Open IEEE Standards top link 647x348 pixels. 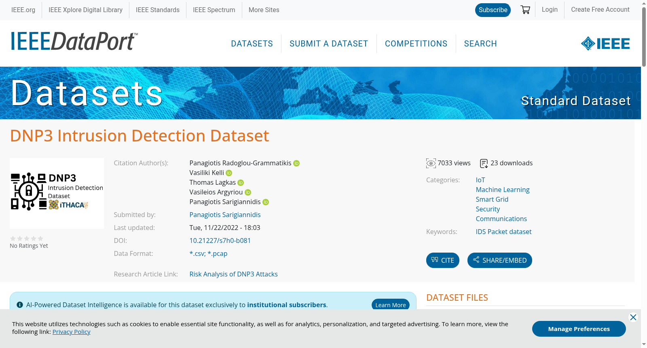(x=158, y=10)
